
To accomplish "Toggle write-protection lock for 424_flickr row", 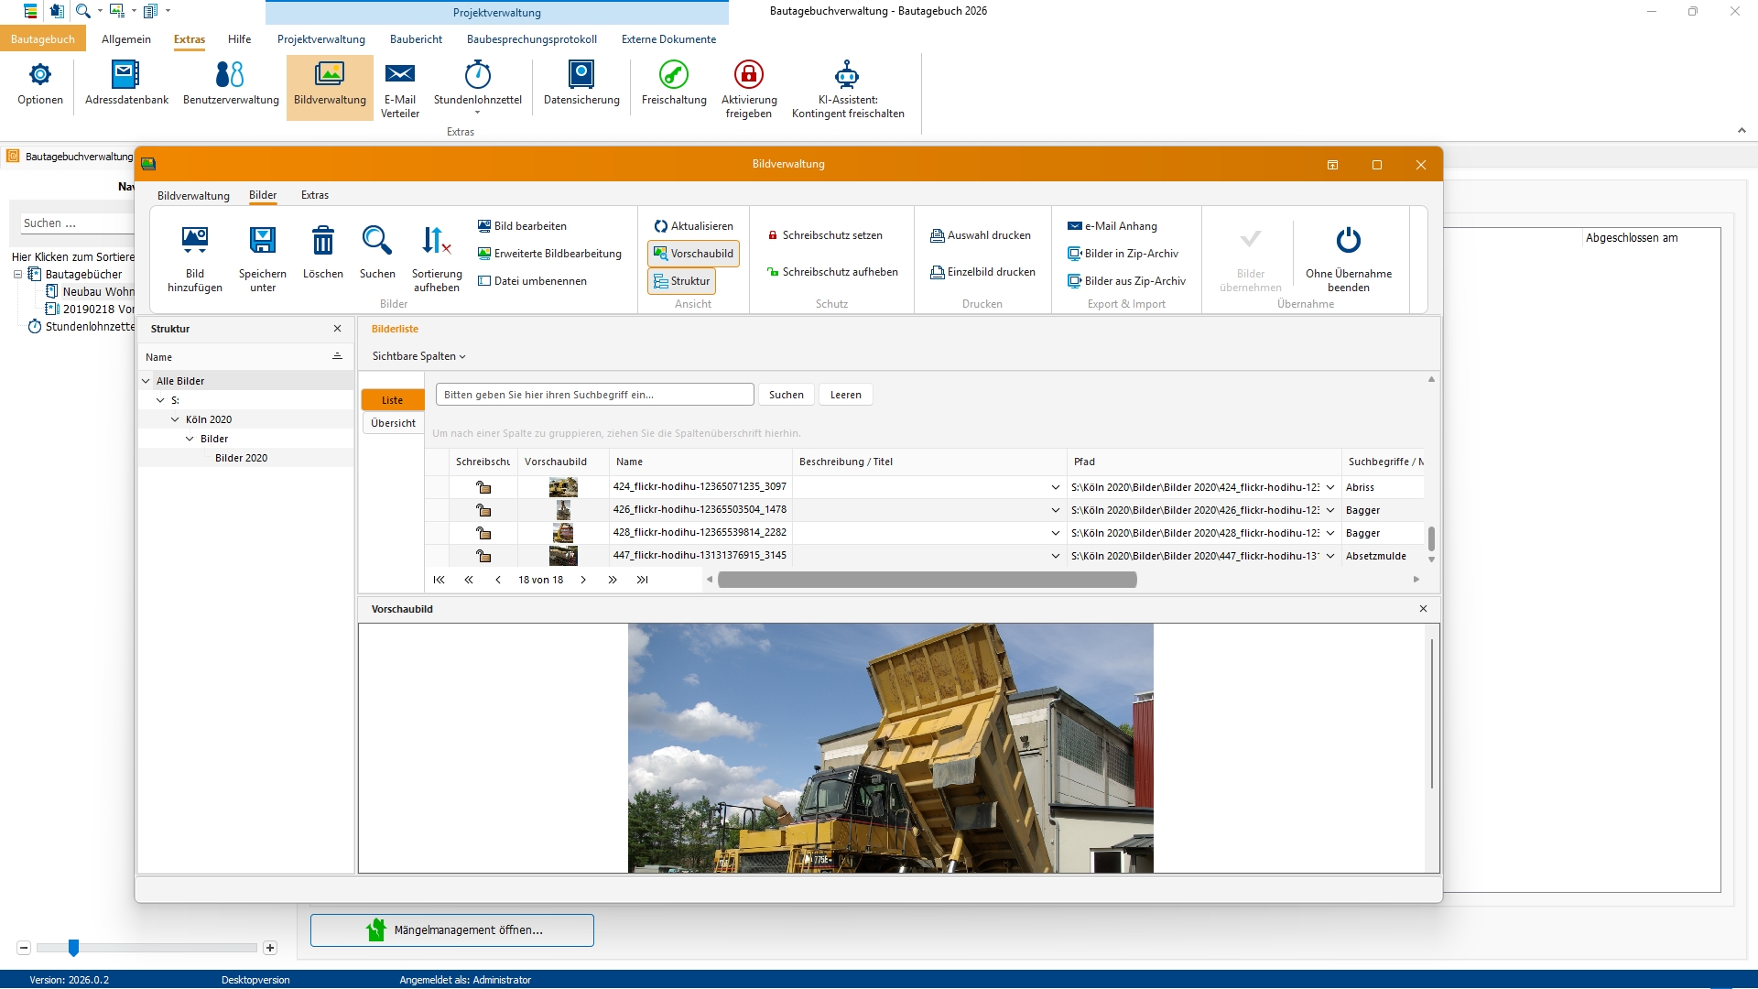I will (483, 487).
